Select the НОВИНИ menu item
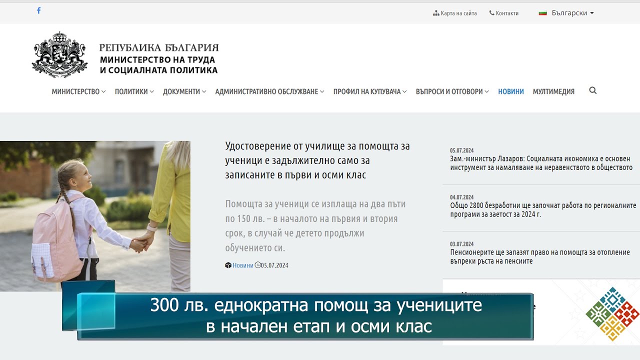The image size is (640, 360). 511,91
